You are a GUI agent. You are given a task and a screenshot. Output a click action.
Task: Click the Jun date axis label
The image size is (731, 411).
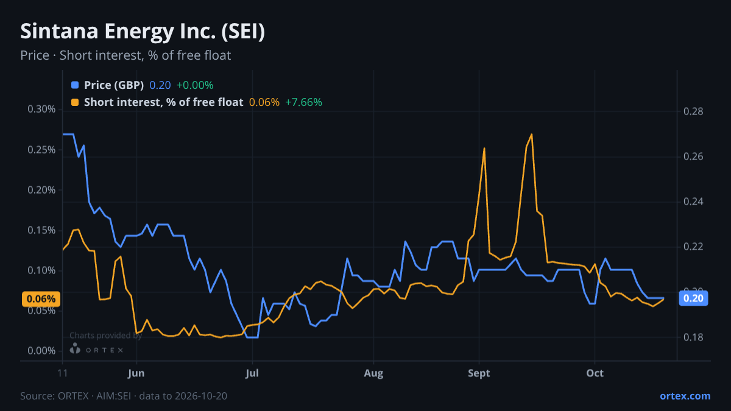136,373
